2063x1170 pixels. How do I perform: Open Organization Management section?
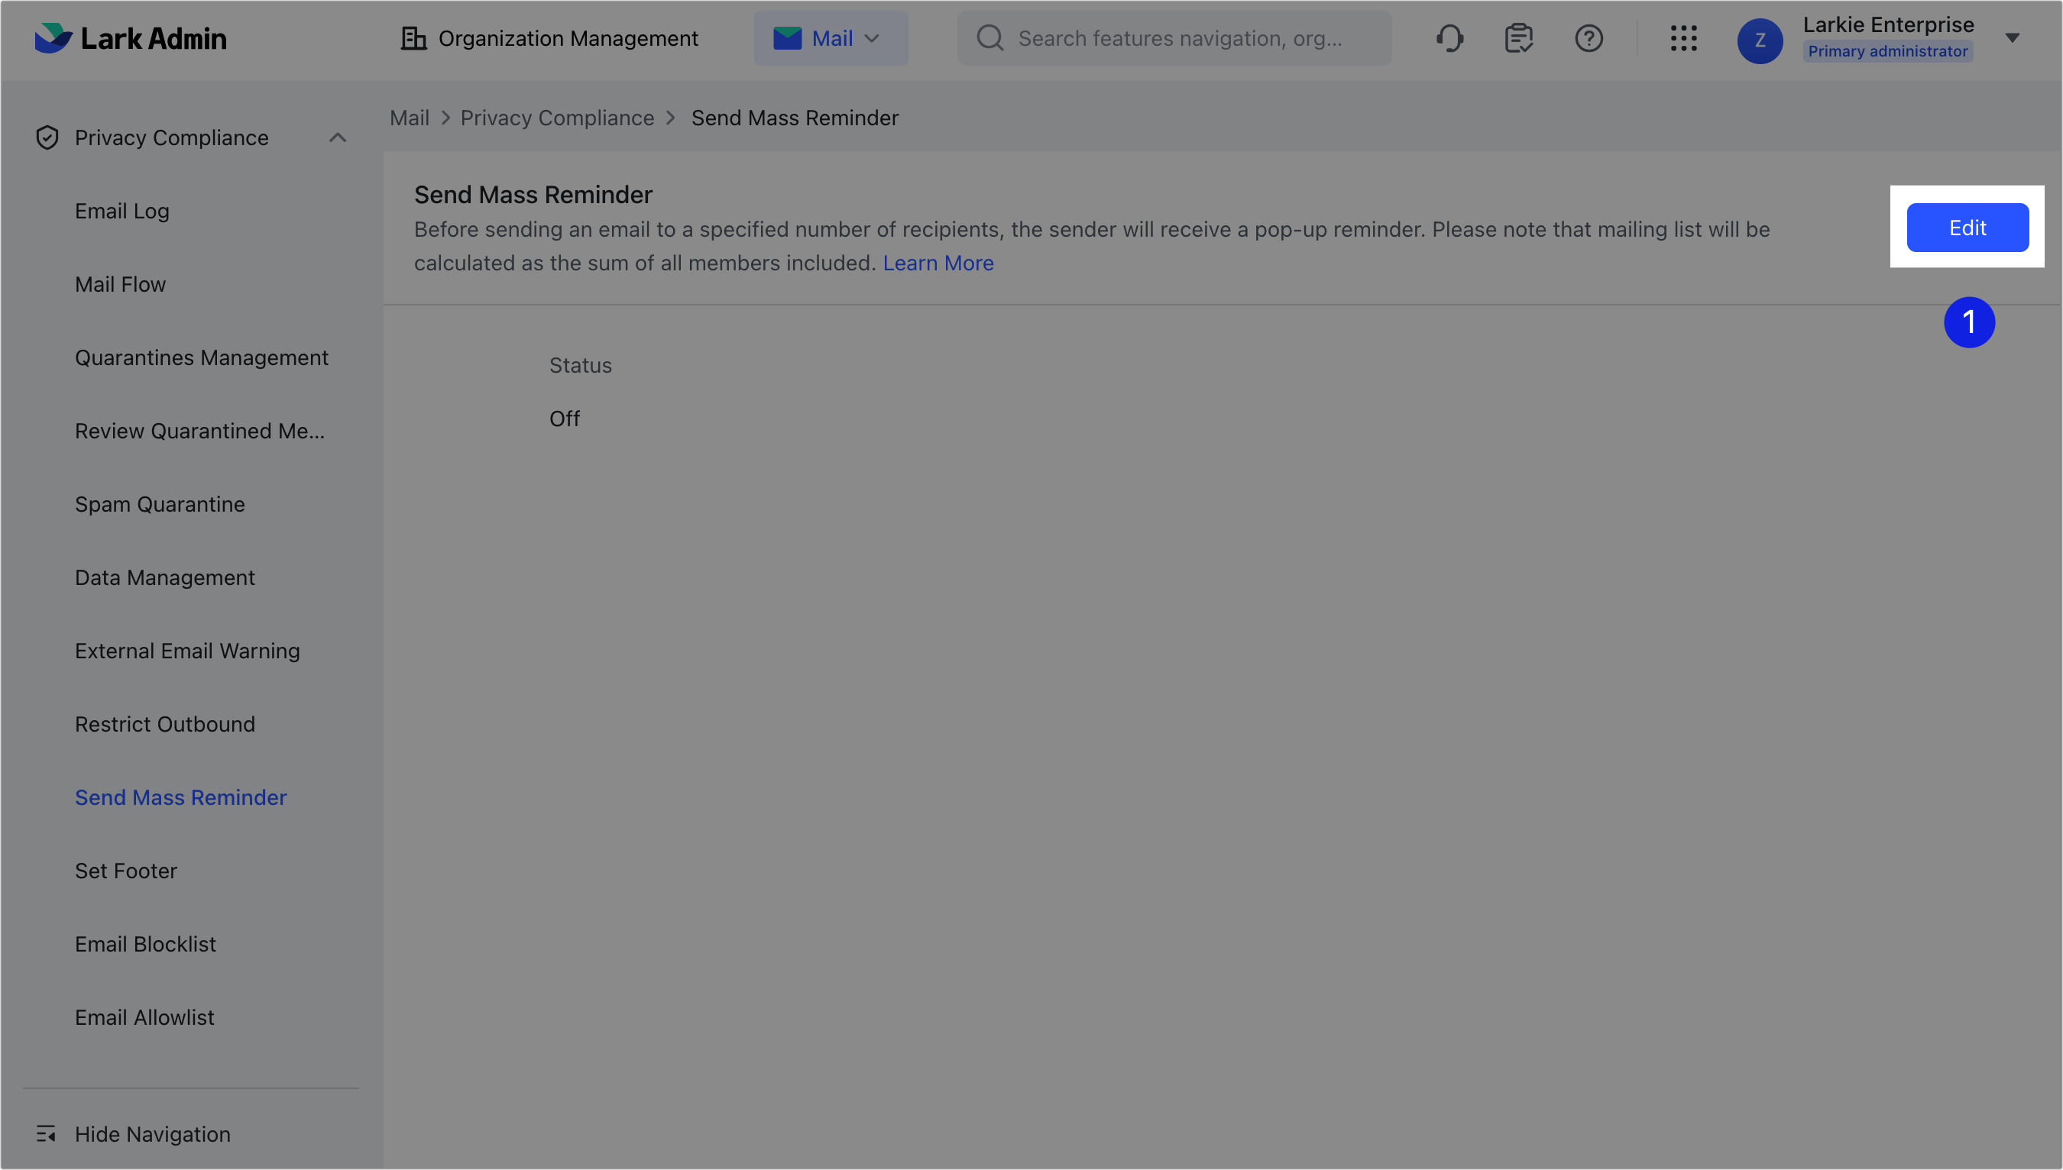pos(550,39)
